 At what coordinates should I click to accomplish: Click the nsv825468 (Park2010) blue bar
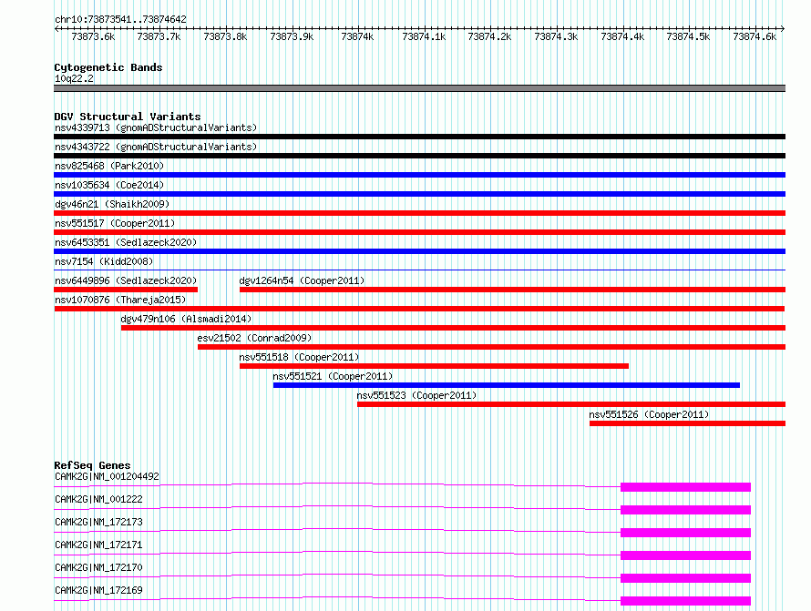[419, 175]
